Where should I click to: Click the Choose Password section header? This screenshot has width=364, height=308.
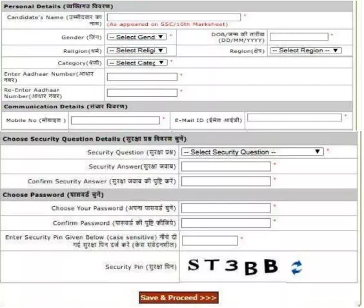pos(179,194)
